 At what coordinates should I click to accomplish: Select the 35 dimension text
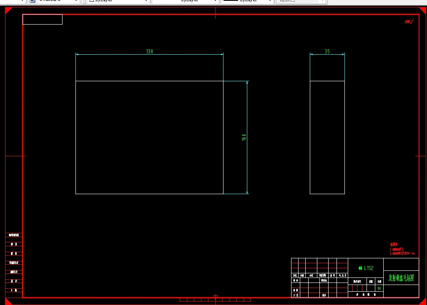(x=327, y=51)
